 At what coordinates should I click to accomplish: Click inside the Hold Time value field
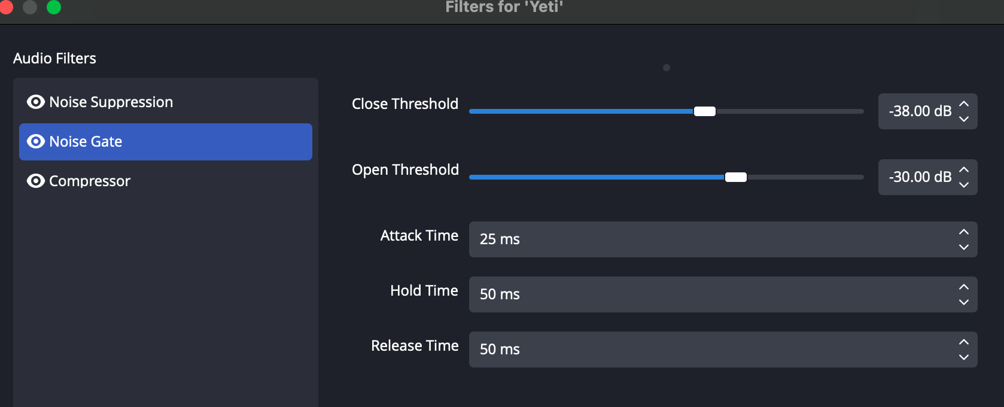[x=658, y=294]
